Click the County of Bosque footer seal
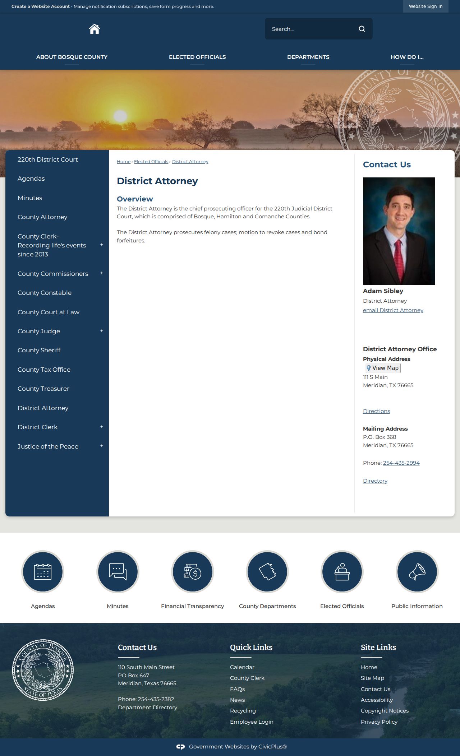 [x=43, y=670]
